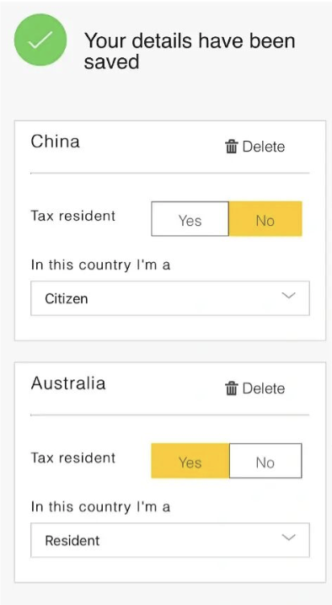Delete the Australia country entry
The width and height of the screenshot is (332, 605).
(x=254, y=388)
